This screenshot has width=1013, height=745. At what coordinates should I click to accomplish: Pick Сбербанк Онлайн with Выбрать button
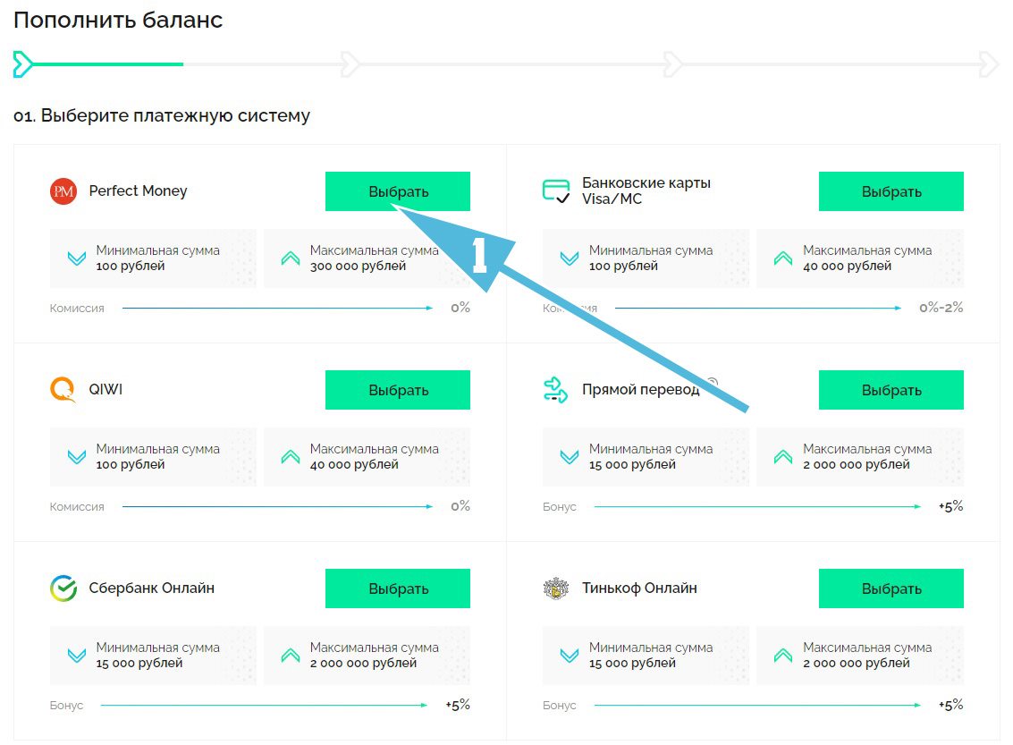pos(398,588)
